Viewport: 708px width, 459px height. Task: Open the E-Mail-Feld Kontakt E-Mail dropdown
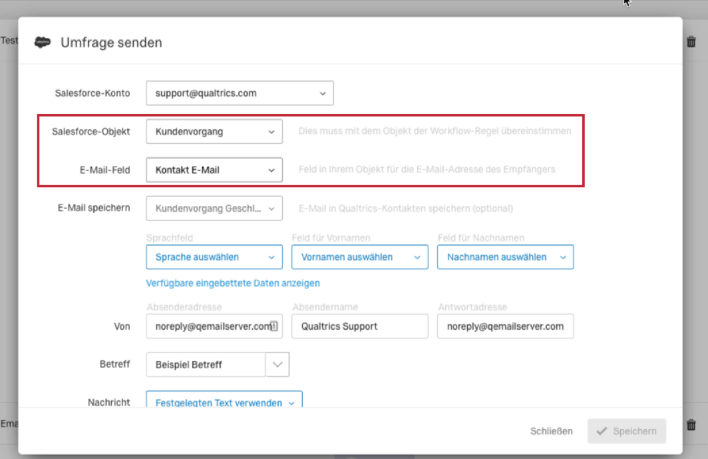[214, 170]
